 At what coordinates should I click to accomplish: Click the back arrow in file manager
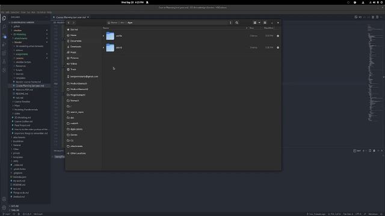[x=69, y=23]
